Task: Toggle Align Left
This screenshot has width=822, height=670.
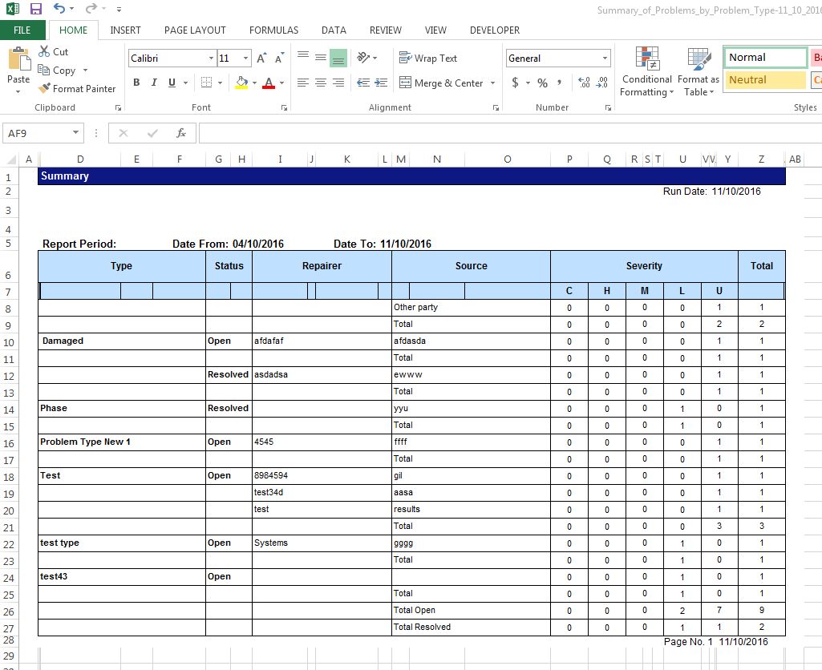Action: 303,83
